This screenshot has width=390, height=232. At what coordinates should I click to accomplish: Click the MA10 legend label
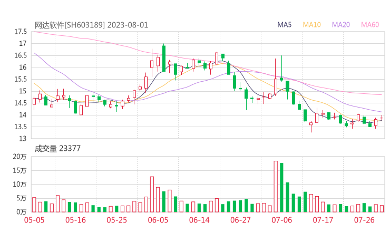pos(311,25)
